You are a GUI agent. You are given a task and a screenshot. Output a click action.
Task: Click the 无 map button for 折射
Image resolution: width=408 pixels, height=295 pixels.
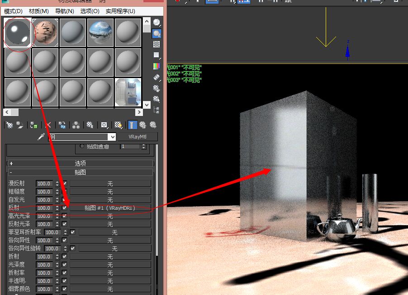110,257
